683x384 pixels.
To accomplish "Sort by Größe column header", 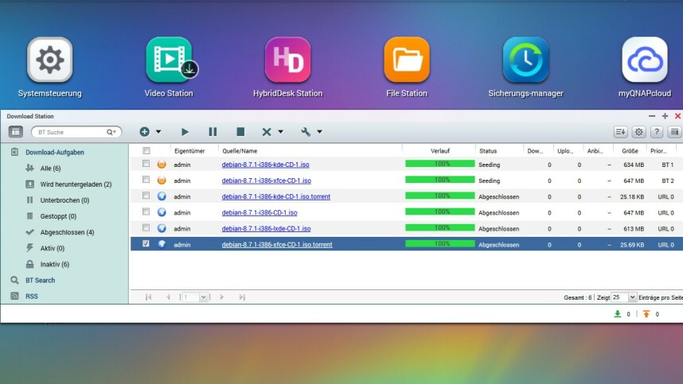I will [x=630, y=151].
